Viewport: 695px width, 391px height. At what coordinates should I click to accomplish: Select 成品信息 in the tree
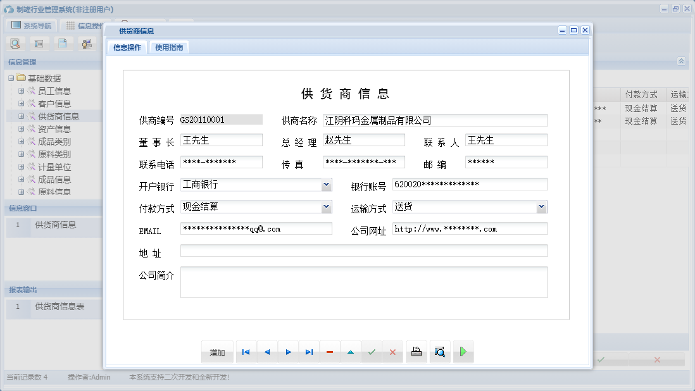click(54, 179)
